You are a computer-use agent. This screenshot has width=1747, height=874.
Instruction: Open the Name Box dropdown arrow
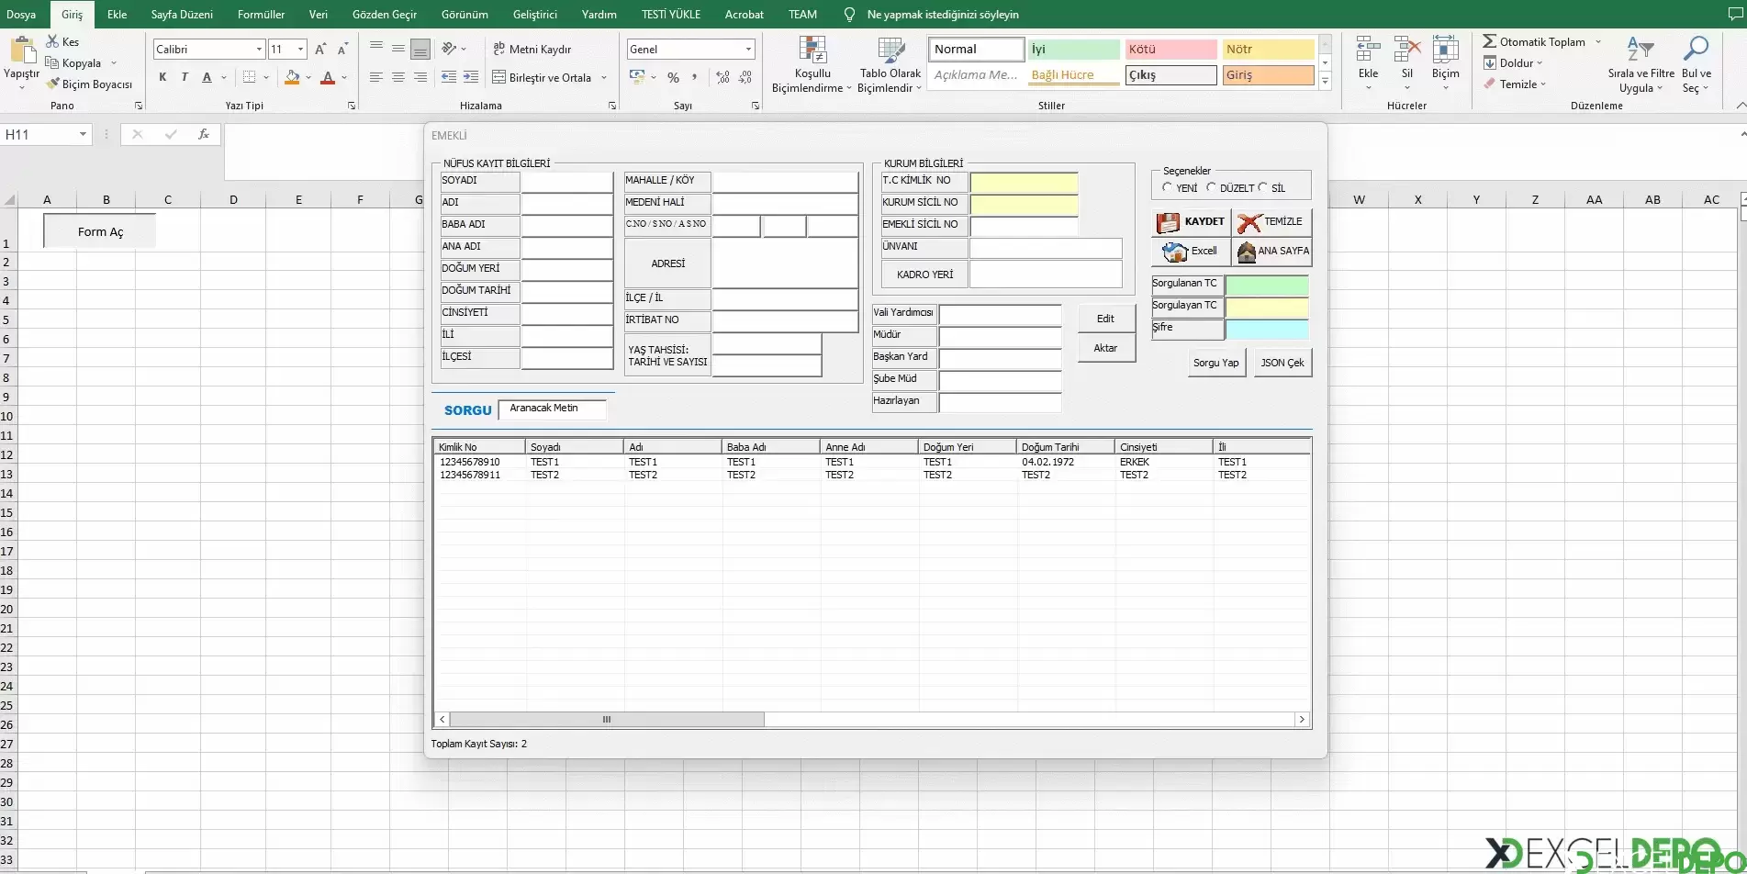coord(83,134)
